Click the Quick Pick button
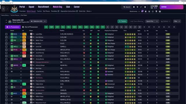Screen dimensions: 186x104 (x=150, y=21)
